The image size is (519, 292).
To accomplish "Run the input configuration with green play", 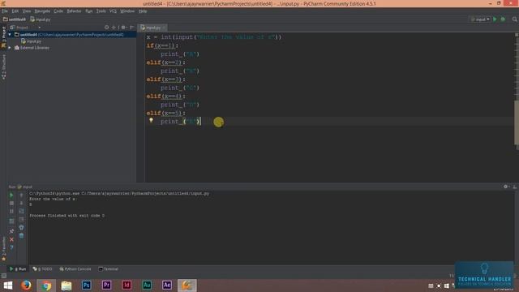I will (x=495, y=19).
